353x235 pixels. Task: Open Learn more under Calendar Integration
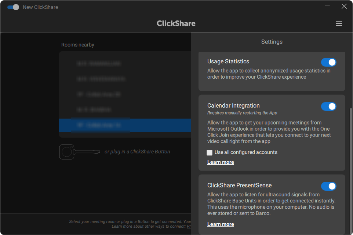coord(221,162)
